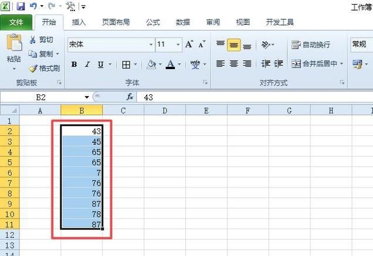Click the 格式刷 format painter button
Image resolution: width=373 pixels, height=256 pixels.
coord(44,69)
